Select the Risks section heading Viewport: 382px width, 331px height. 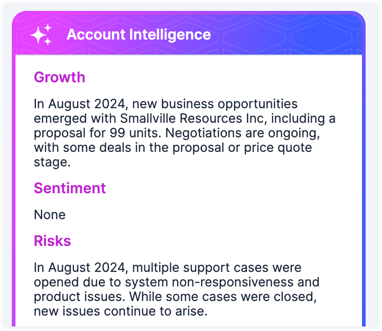tap(53, 241)
